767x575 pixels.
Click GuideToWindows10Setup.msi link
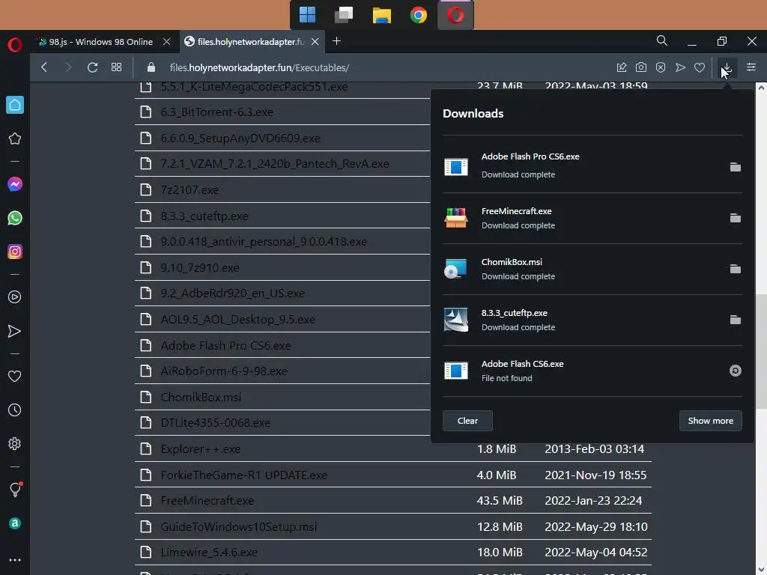(x=239, y=526)
